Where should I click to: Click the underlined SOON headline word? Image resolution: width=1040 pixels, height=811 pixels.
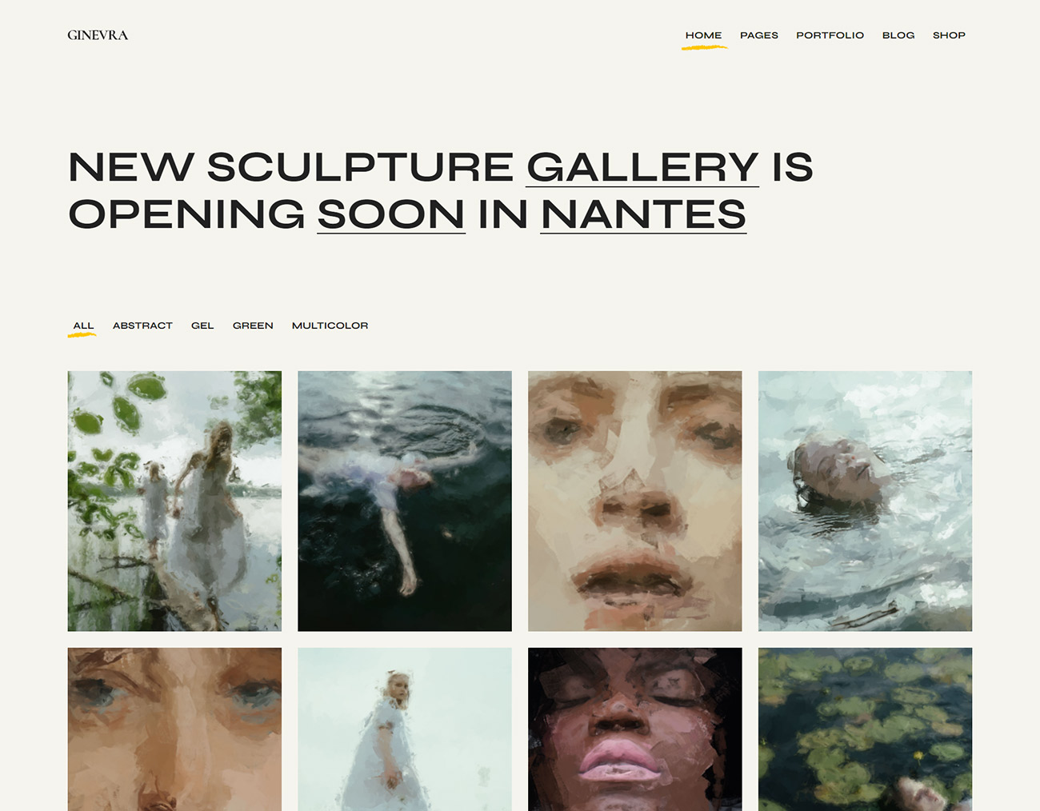click(x=391, y=214)
